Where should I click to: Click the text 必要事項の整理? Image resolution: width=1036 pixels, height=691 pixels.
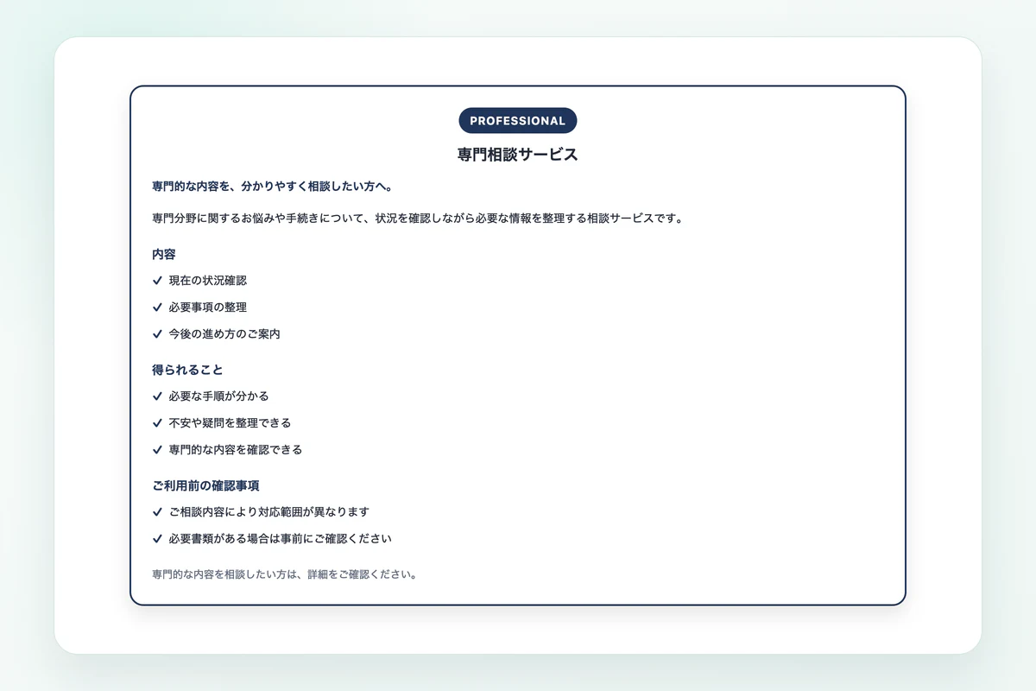208,307
